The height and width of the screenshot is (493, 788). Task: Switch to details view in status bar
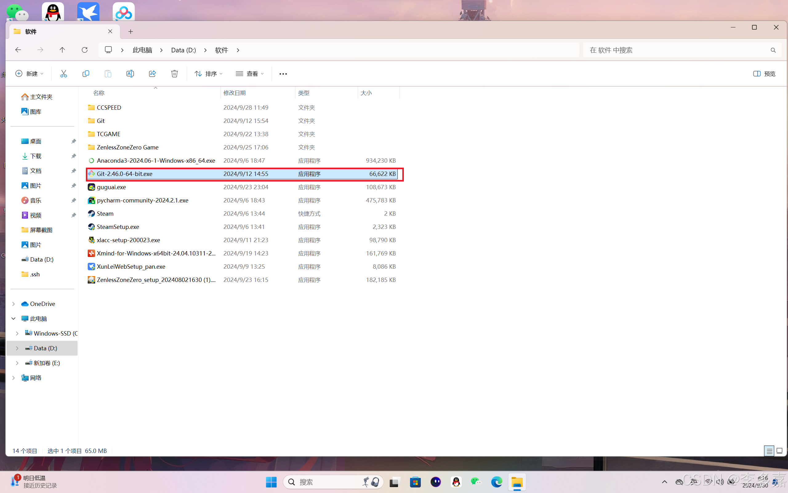(x=769, y=450)
